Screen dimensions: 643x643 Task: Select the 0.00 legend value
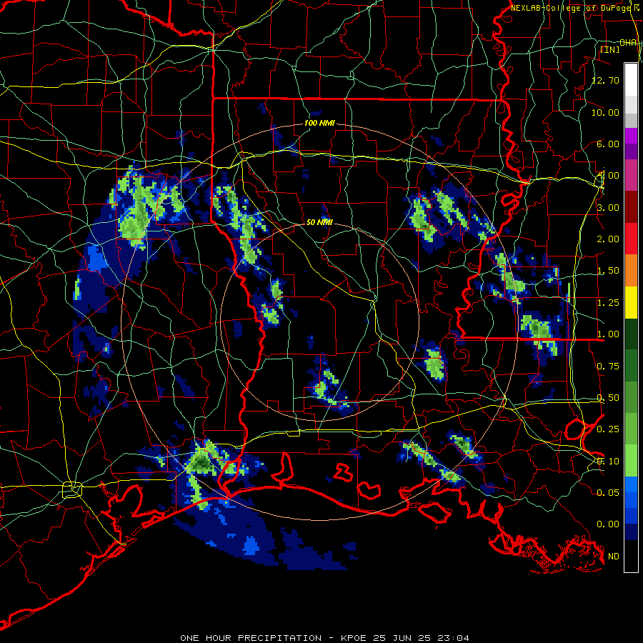[x=608, y=524]
